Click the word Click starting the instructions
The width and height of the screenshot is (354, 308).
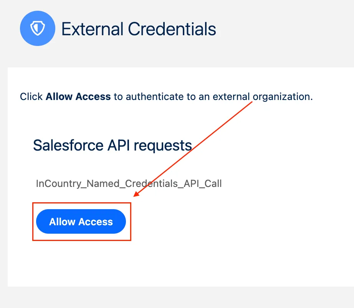point(31,97)
